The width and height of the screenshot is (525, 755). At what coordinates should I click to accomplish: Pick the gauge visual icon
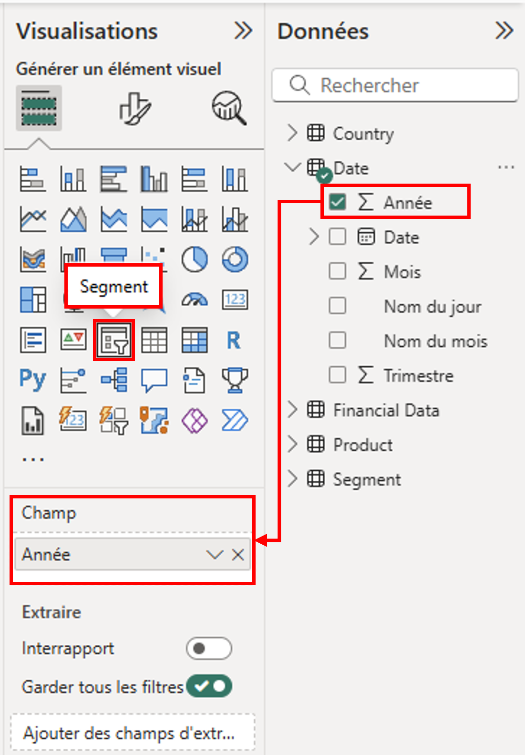pos(195,300)
